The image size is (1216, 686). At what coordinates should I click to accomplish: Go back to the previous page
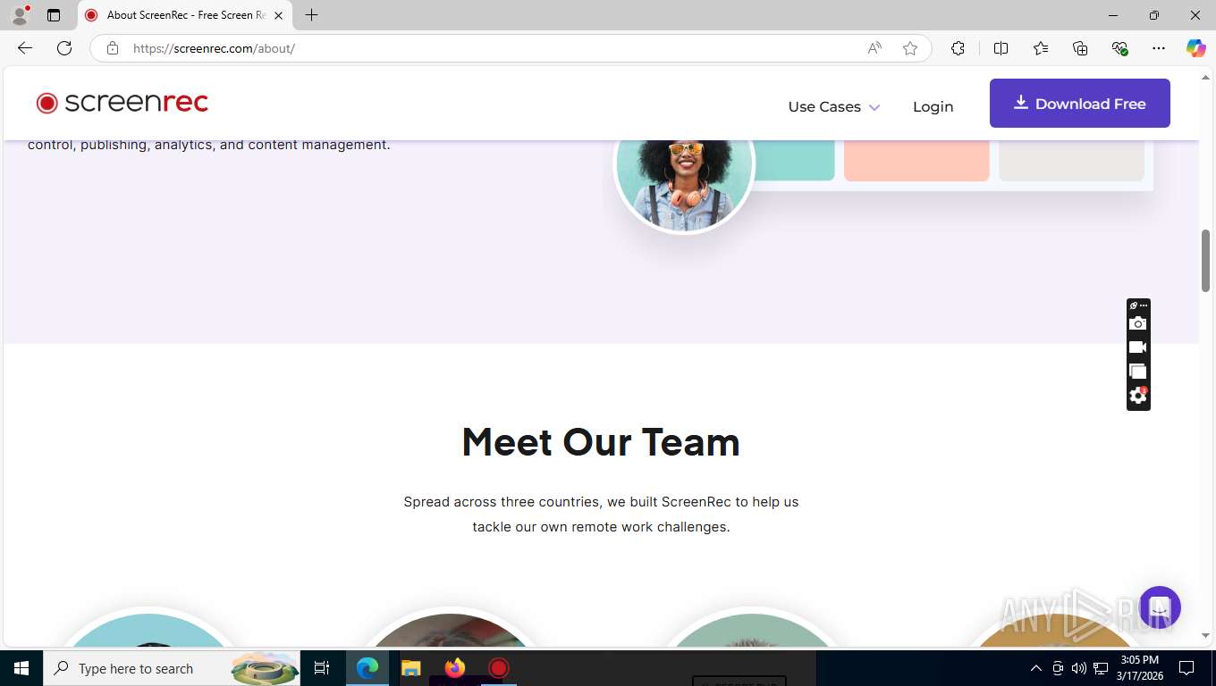tap(25, 48)
